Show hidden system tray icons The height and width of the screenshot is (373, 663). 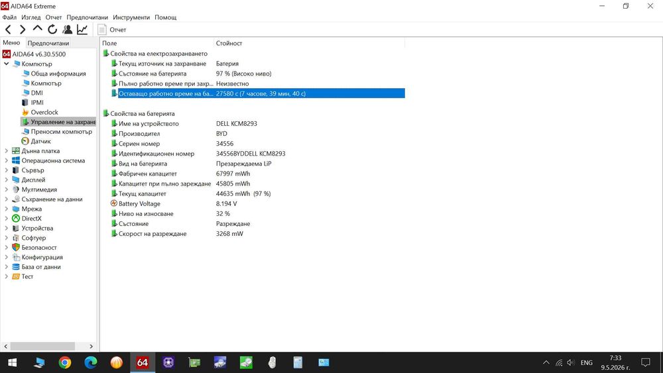546,362
